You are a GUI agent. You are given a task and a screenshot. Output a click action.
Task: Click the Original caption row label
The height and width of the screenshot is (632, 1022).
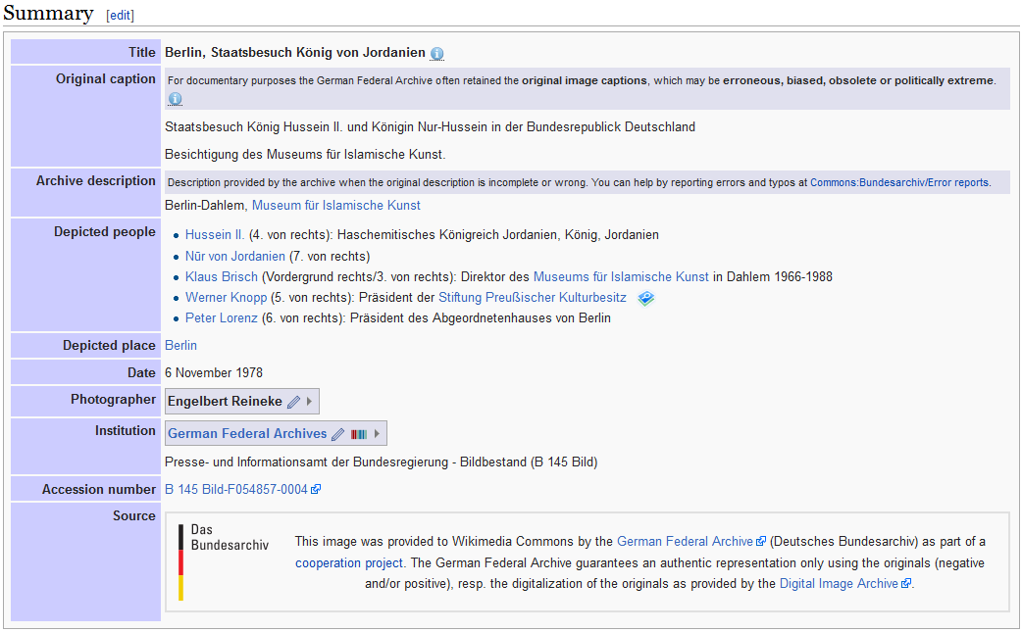(106, 79)
